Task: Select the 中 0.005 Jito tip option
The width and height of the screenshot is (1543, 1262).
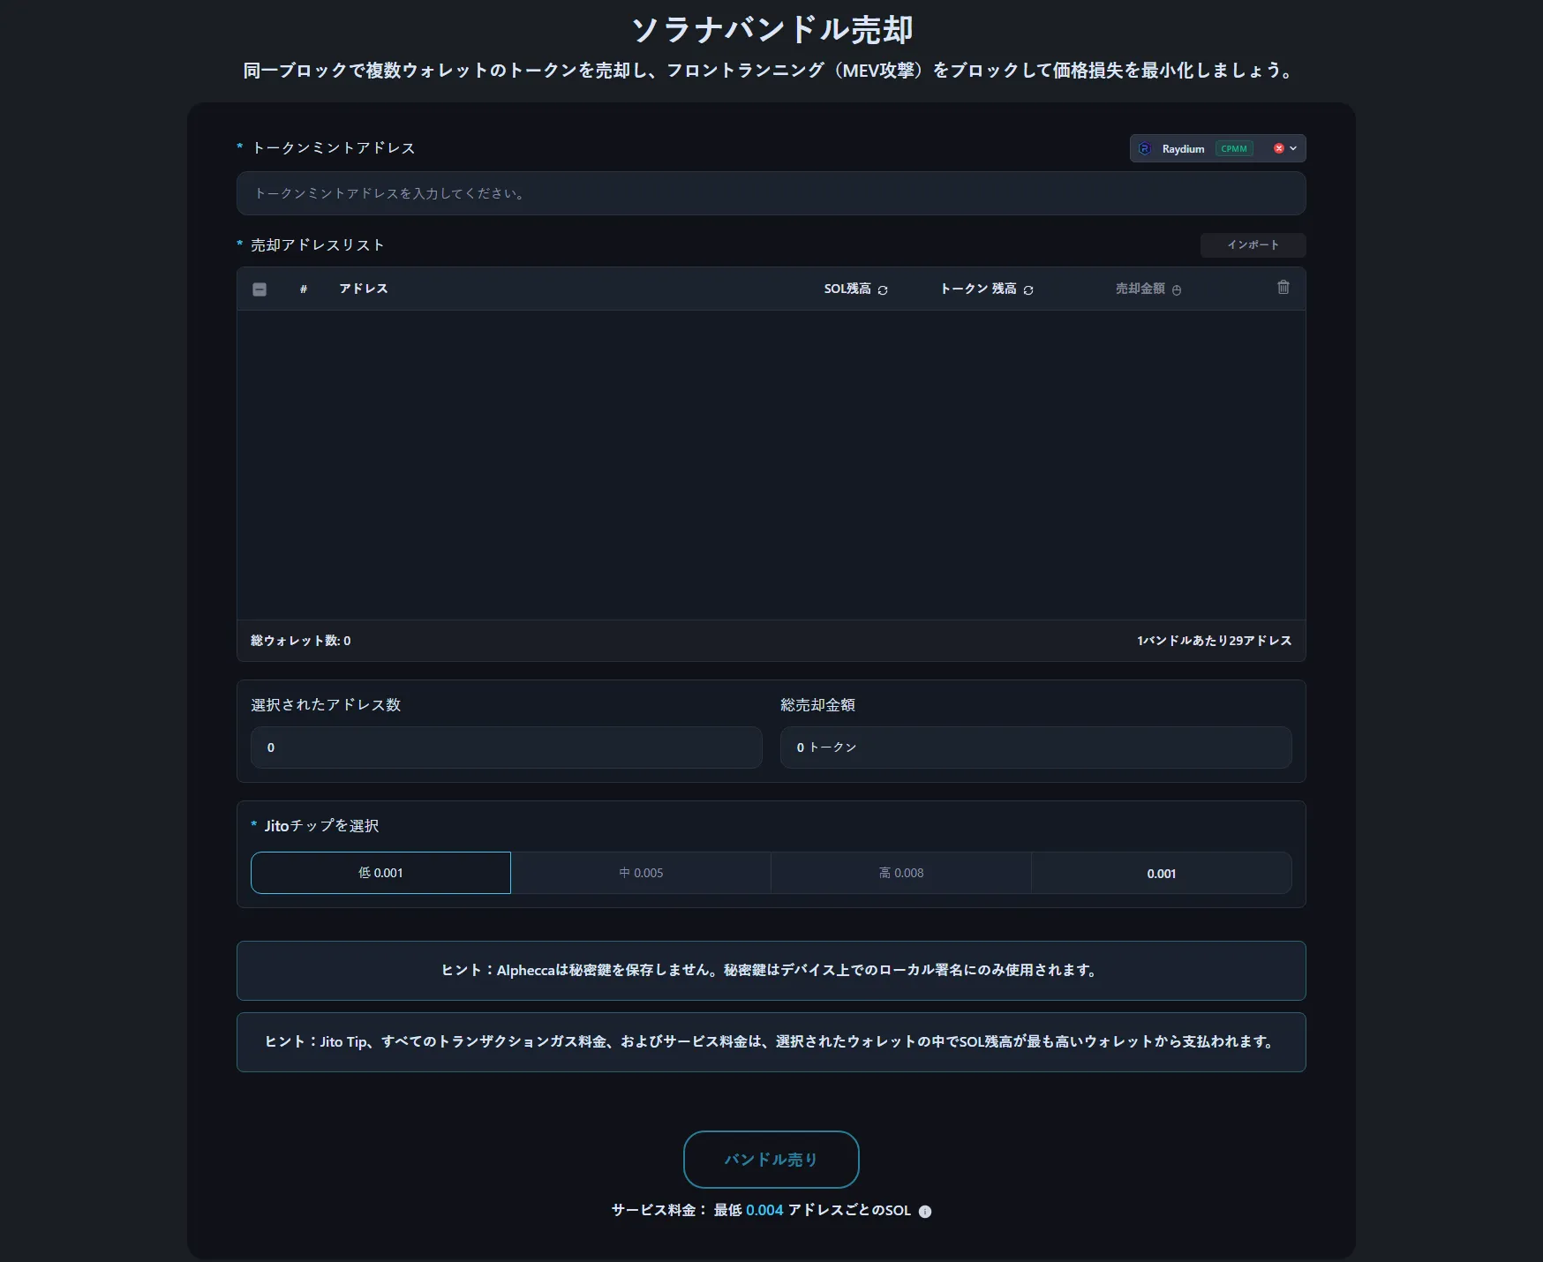Action: [641, 873]
